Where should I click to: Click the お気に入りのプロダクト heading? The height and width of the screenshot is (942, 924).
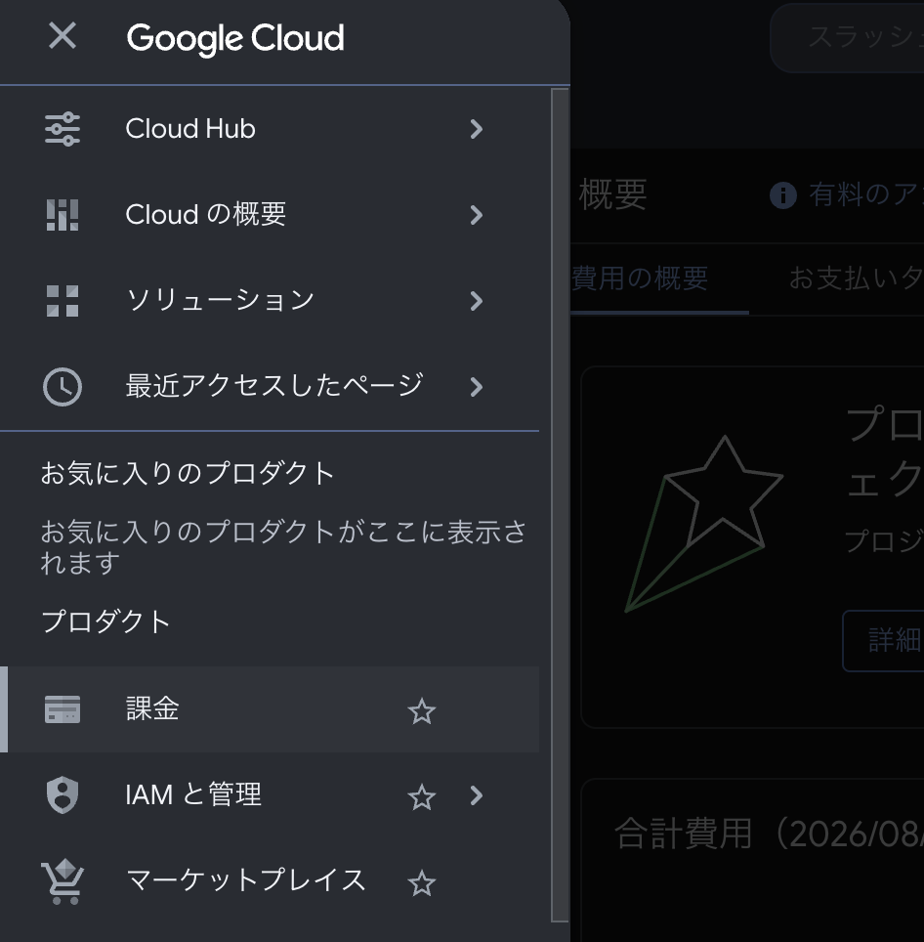(x=188, y=473)
